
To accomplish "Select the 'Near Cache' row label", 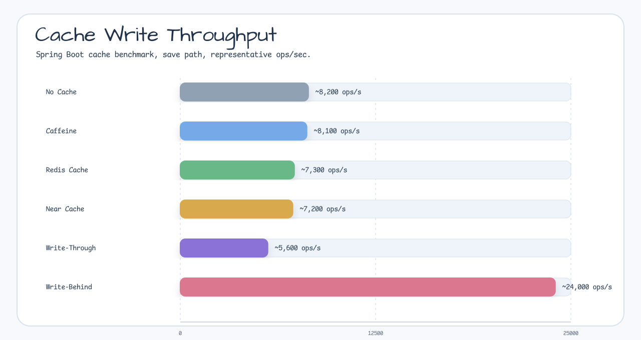I will [65, 209].
